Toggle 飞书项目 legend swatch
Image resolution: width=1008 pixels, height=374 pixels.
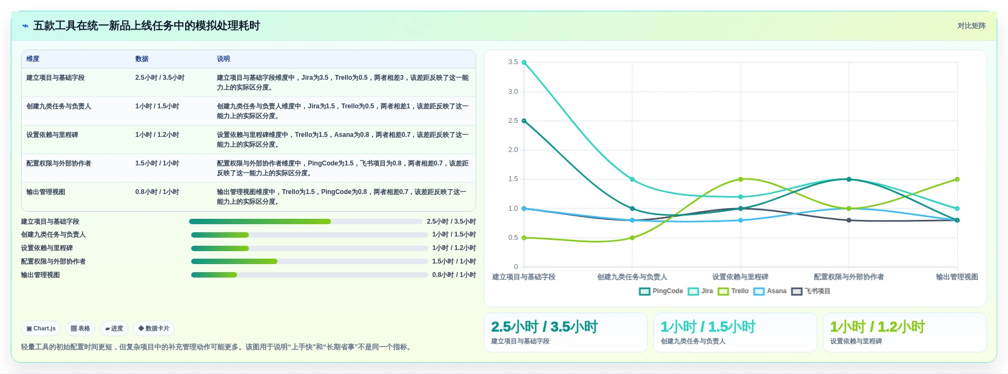point(797,292)
